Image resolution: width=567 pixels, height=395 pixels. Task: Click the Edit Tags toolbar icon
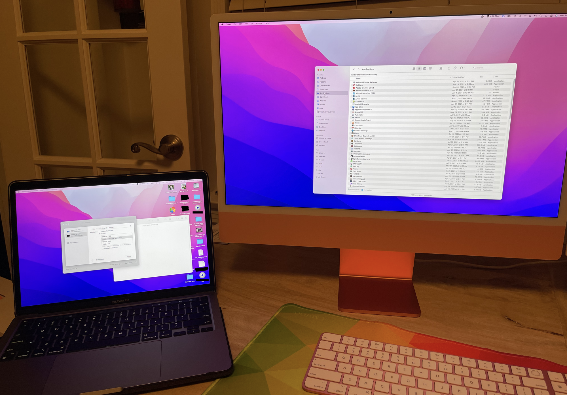point(455,68)
